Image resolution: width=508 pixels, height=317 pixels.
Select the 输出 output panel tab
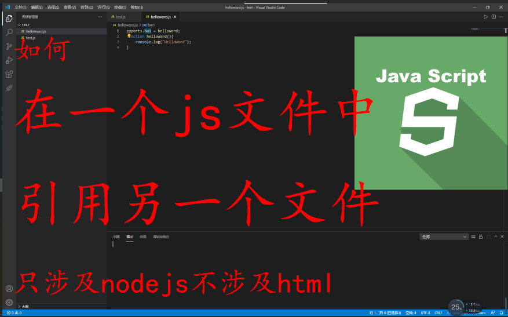pos(130,236)
